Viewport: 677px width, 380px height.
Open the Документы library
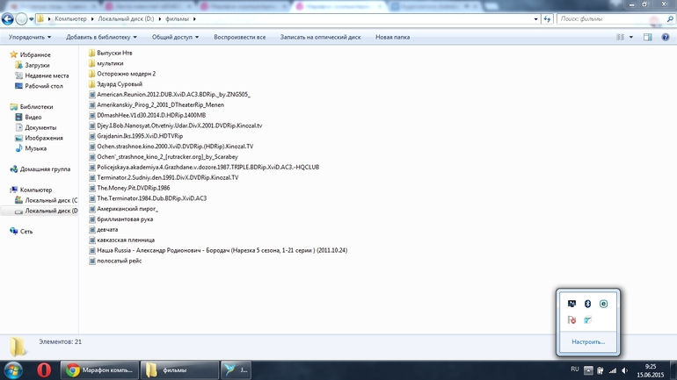36,127
